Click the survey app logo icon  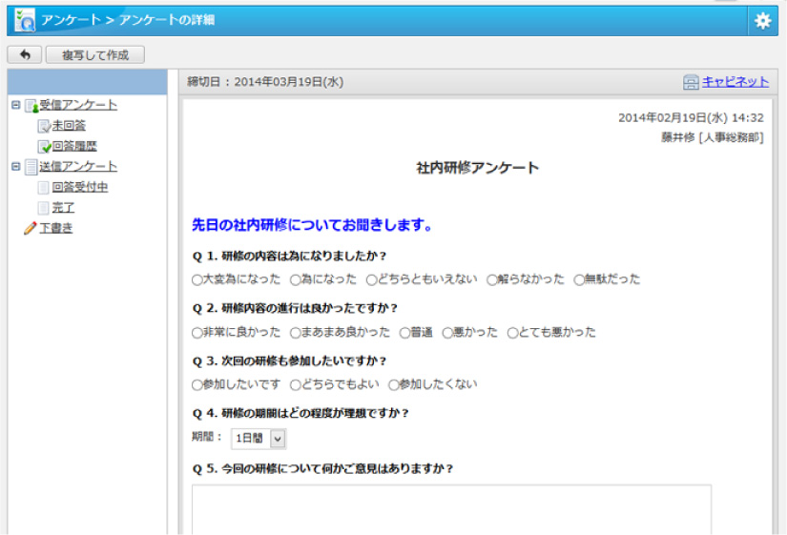click(x=25, y=20)
